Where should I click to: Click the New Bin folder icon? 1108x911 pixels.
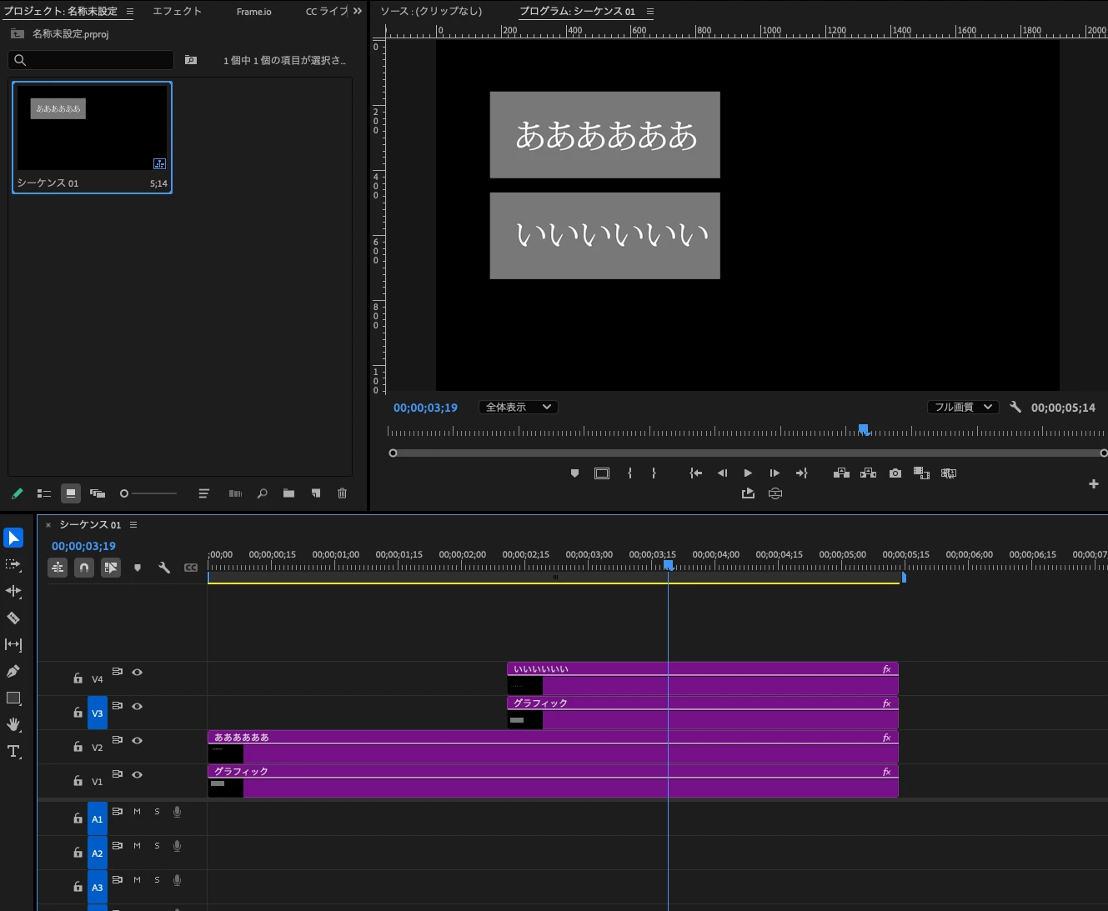click(x=288, y=493)
